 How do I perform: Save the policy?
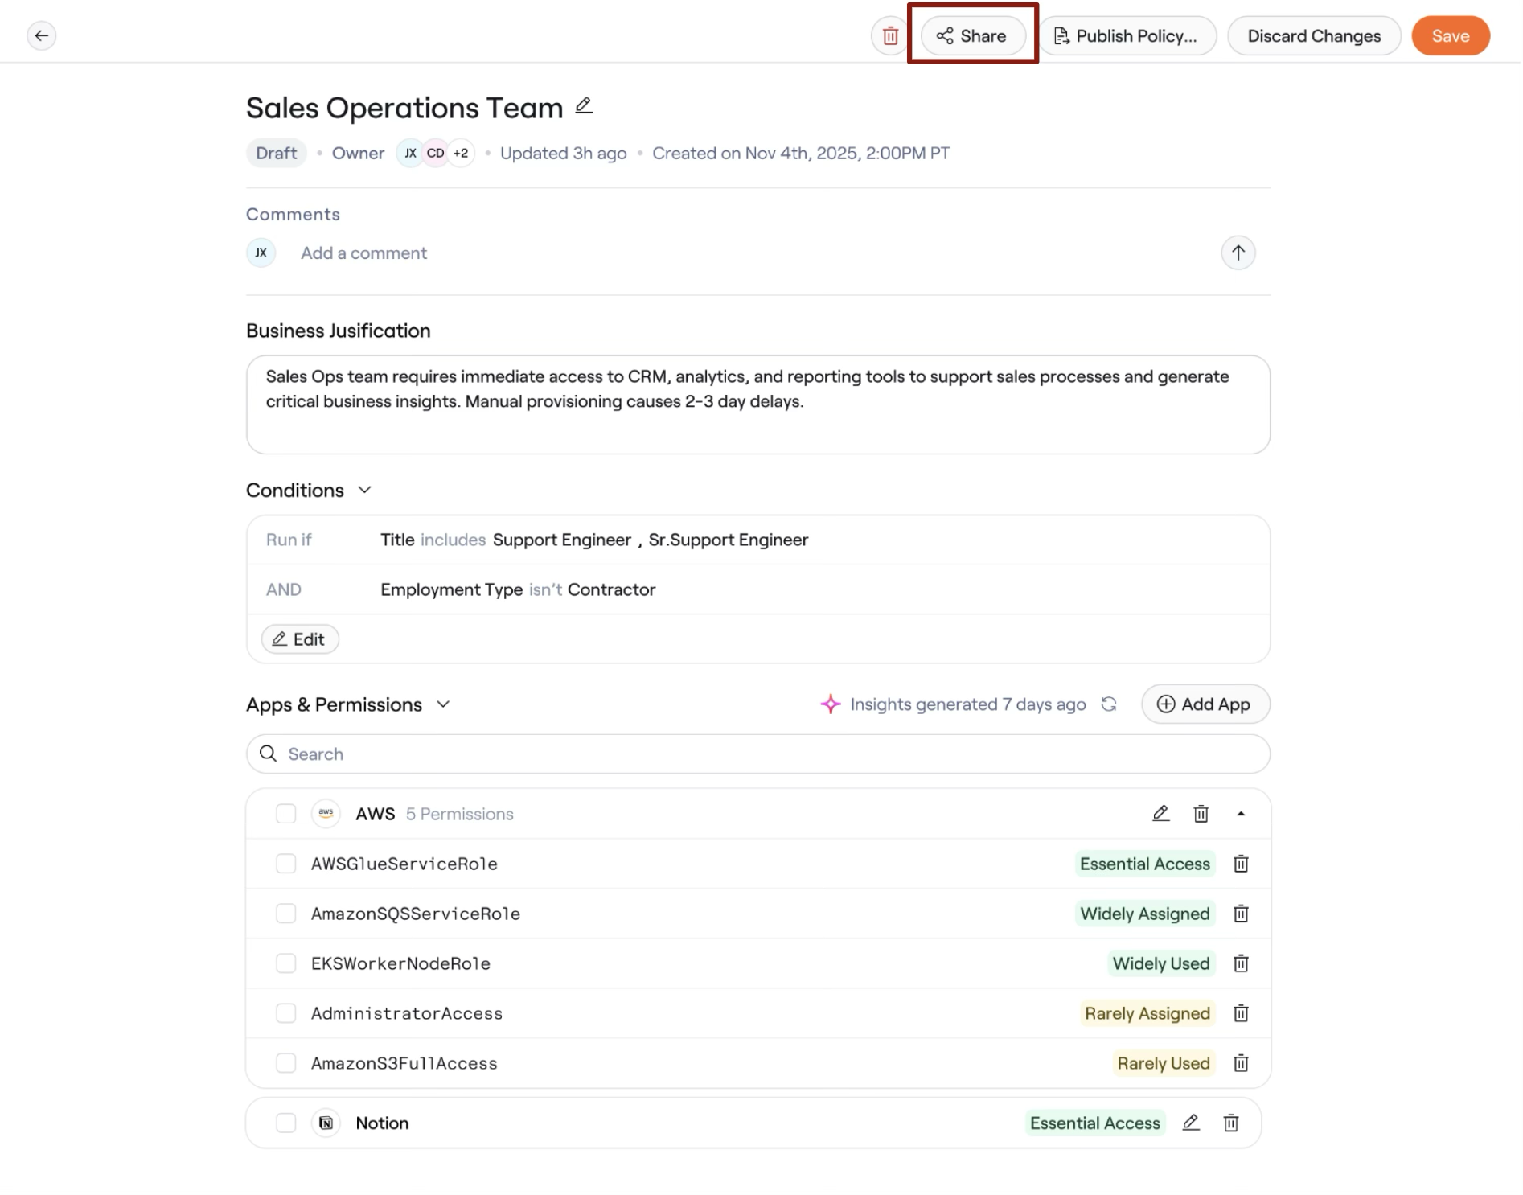[1450, 35]
